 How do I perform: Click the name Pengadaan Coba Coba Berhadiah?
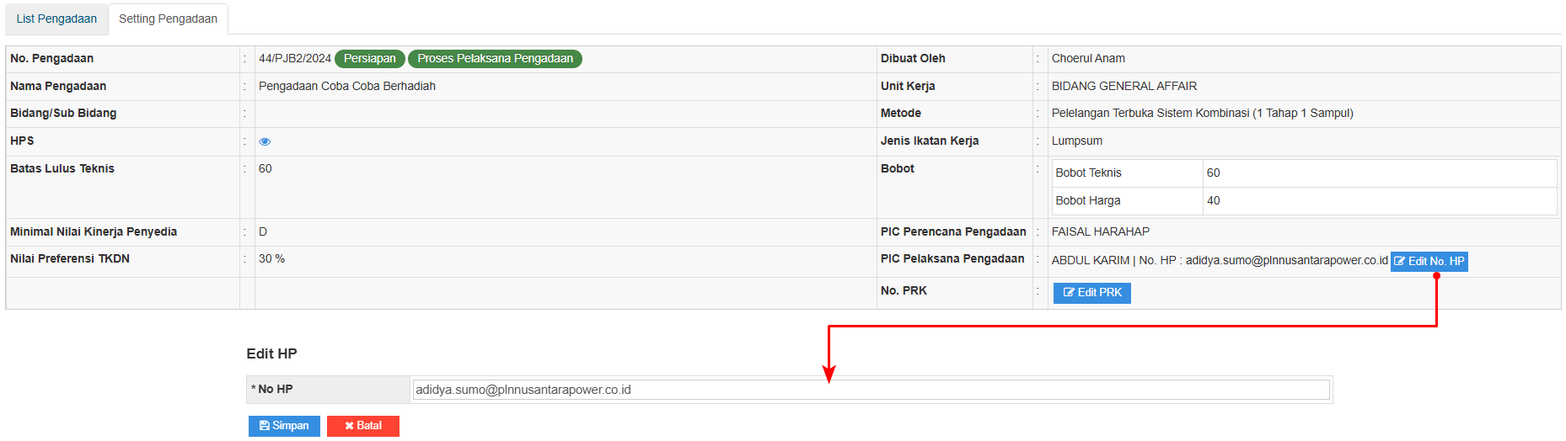click(x=347, y=86)
